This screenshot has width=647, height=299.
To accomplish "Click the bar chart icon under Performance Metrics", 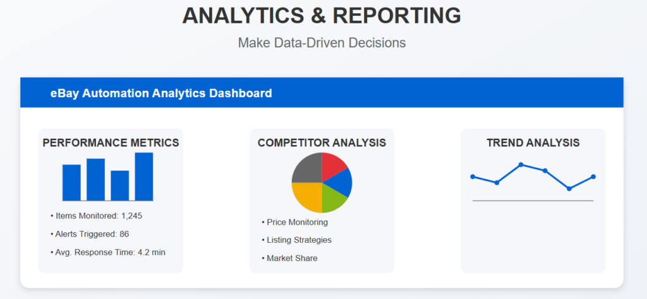I will (107, 177).
